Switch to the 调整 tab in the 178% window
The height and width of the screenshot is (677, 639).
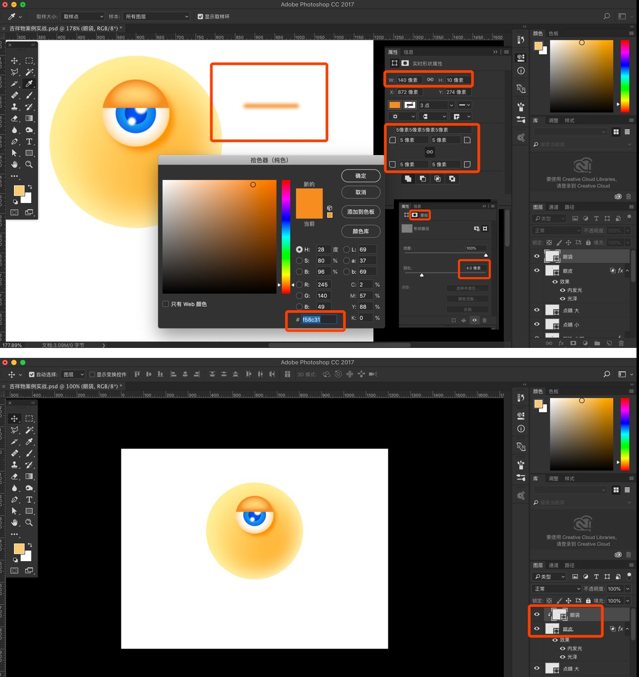pyautogui.click(x=553, y=120)
